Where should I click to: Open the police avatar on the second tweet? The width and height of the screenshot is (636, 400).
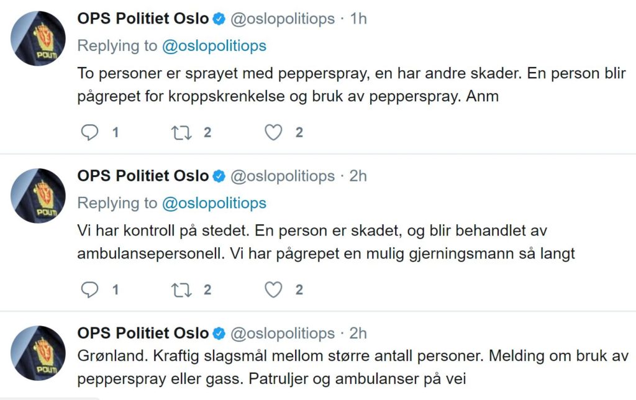click(x=39, y=196)
